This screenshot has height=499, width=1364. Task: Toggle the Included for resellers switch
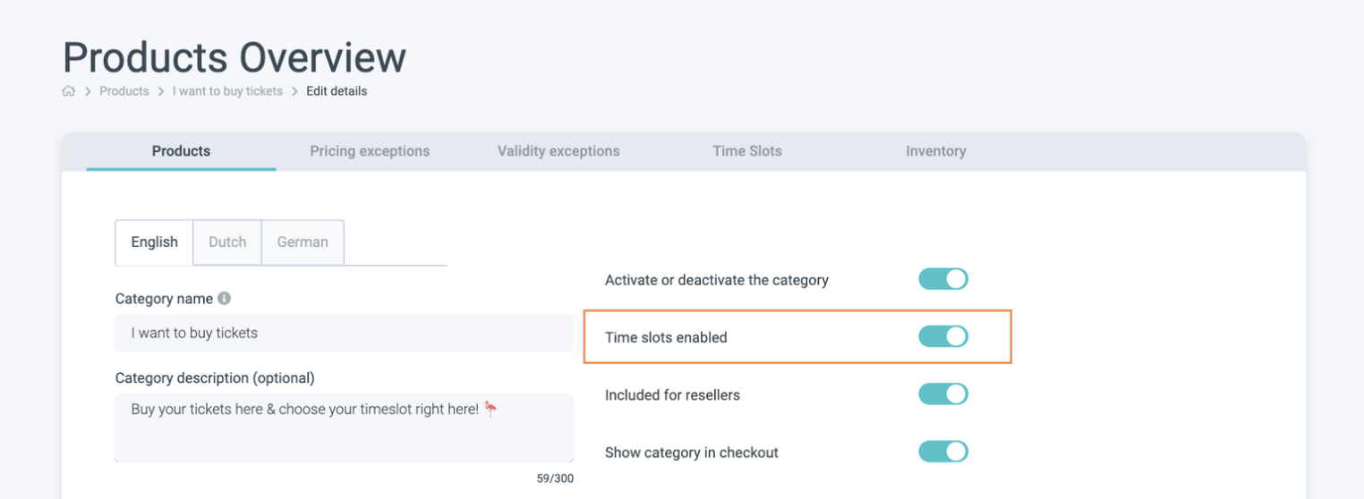click(943, 394)
